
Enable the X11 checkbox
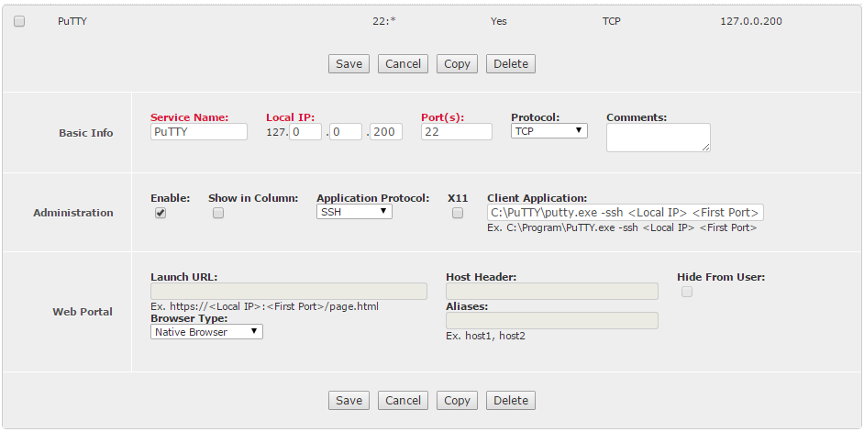458,213
